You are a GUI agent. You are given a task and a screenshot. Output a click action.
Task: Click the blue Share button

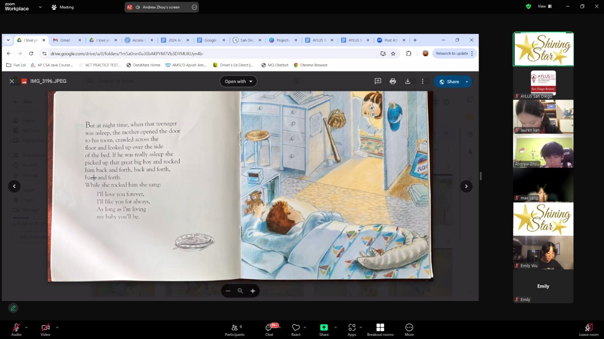click(x=449, y=82)
